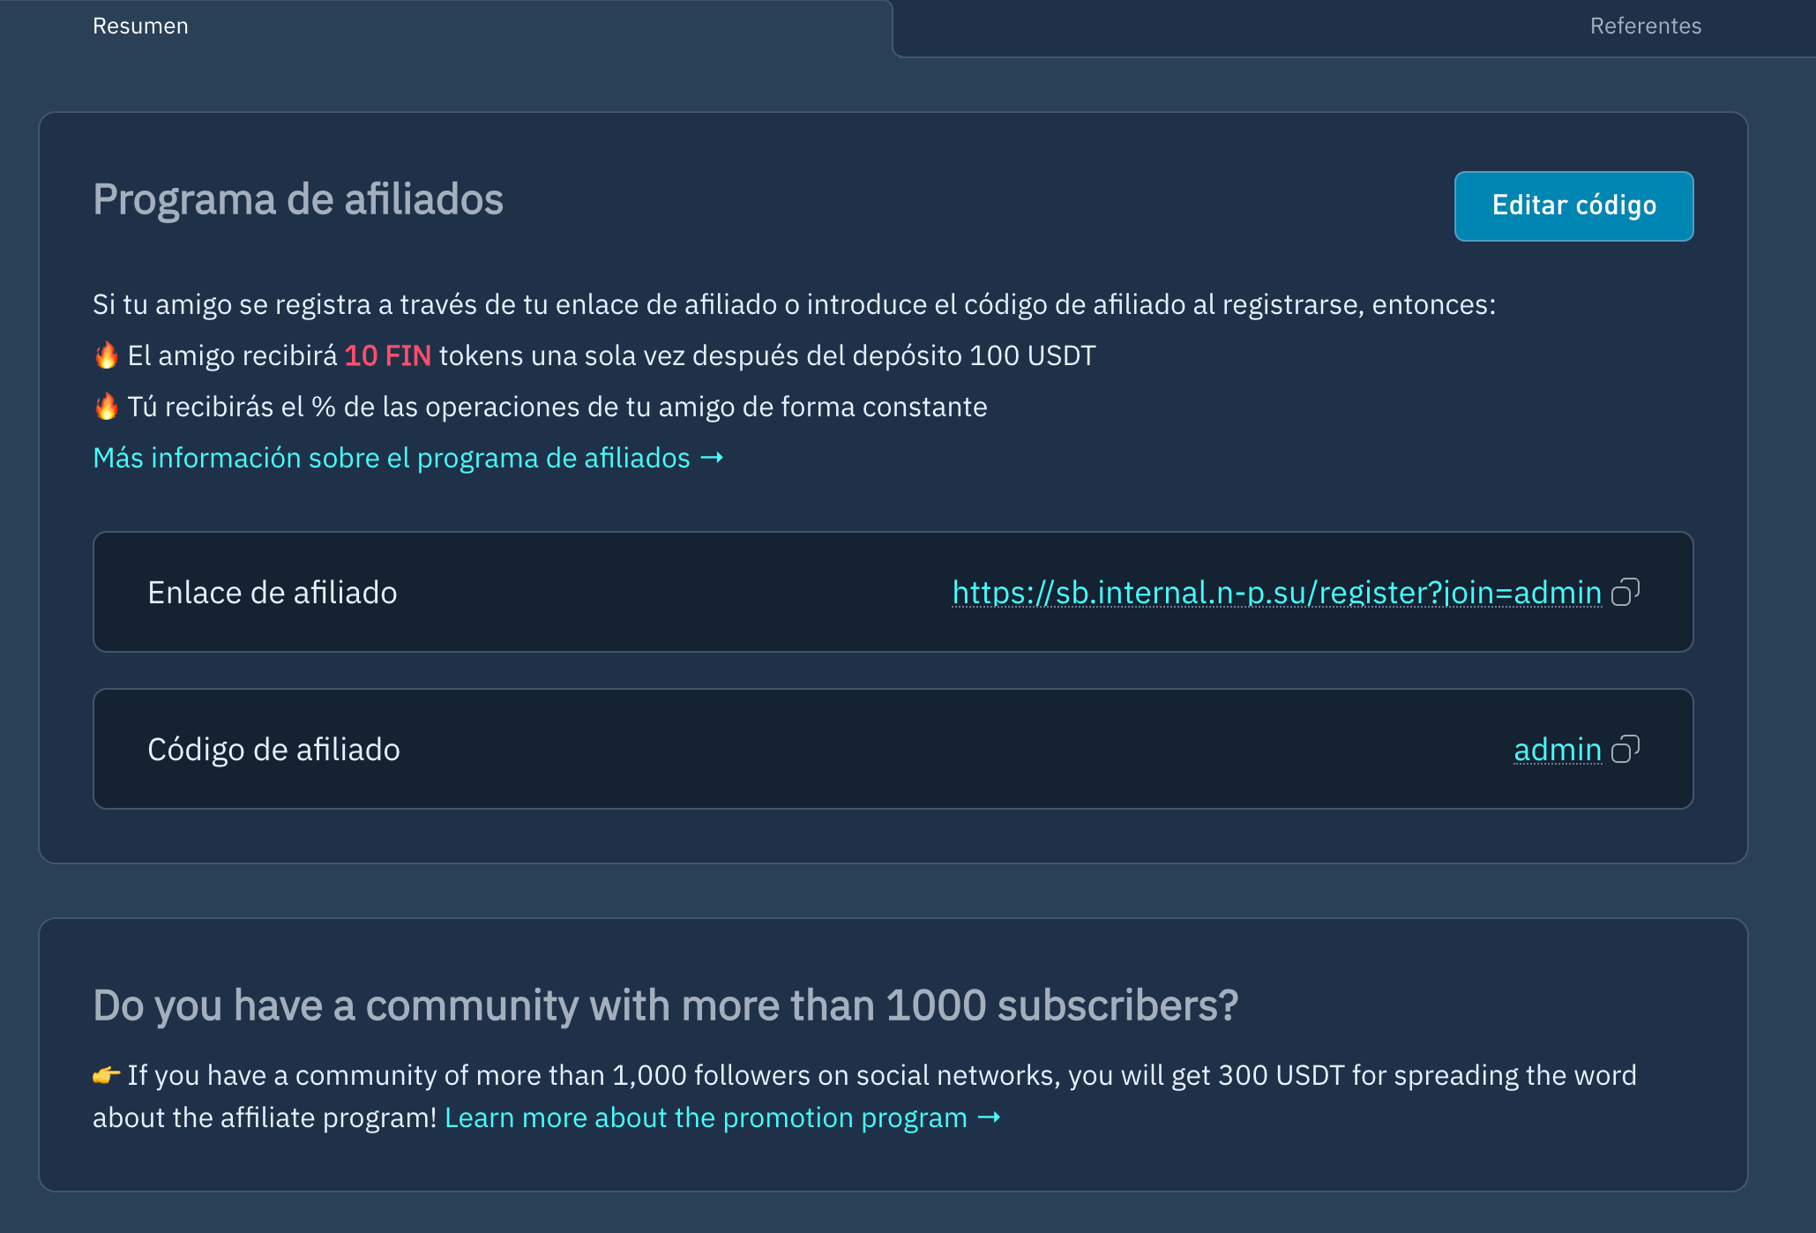Click the 'Enlace de afiliado' label

(273, 593)
